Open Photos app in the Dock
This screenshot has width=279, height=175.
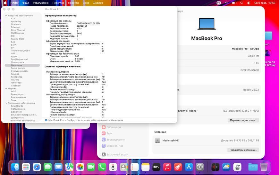(80, 167)
